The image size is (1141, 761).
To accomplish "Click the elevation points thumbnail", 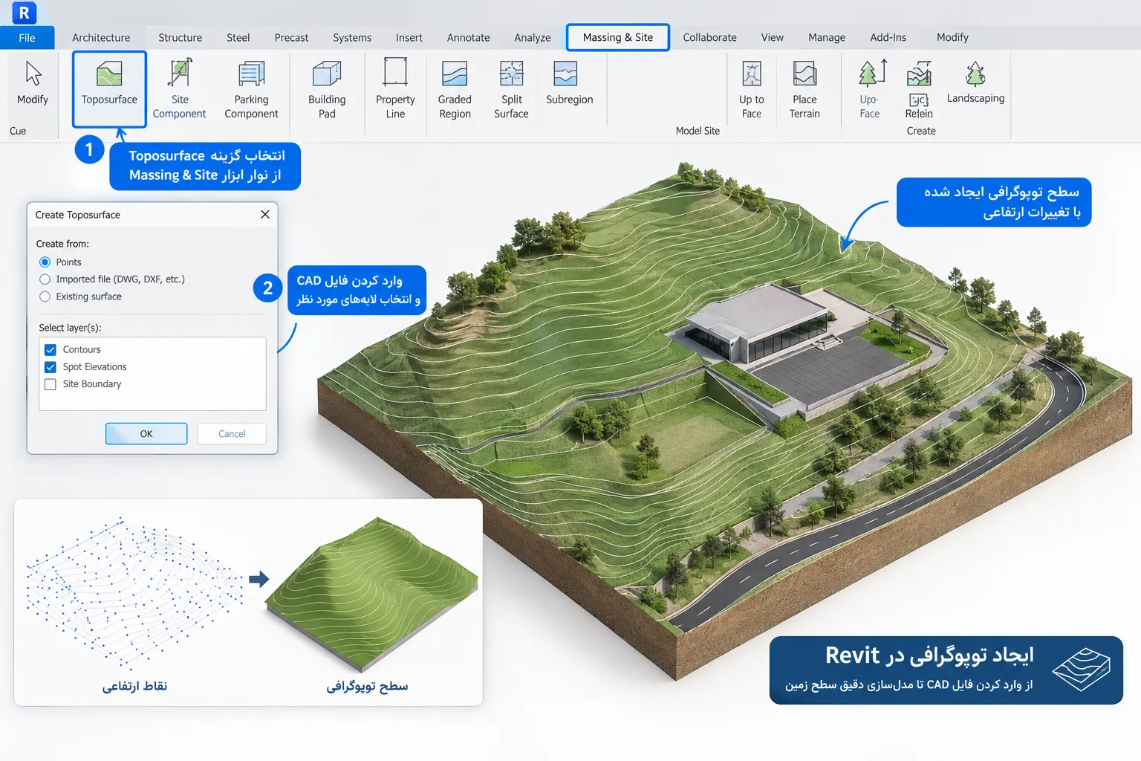I will (134, 592).
